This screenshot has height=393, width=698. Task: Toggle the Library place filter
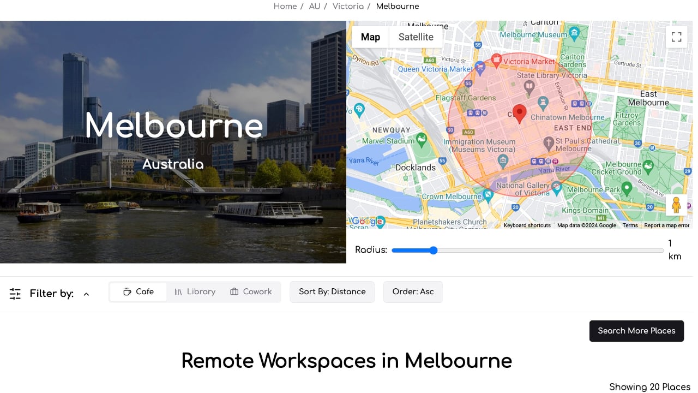click(x=195, y=292)
